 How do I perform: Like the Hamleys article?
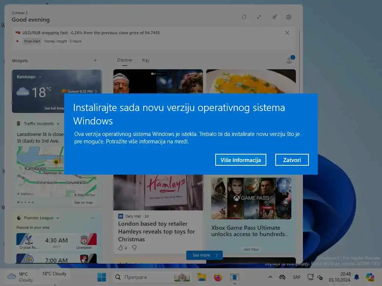coord(120,248)
